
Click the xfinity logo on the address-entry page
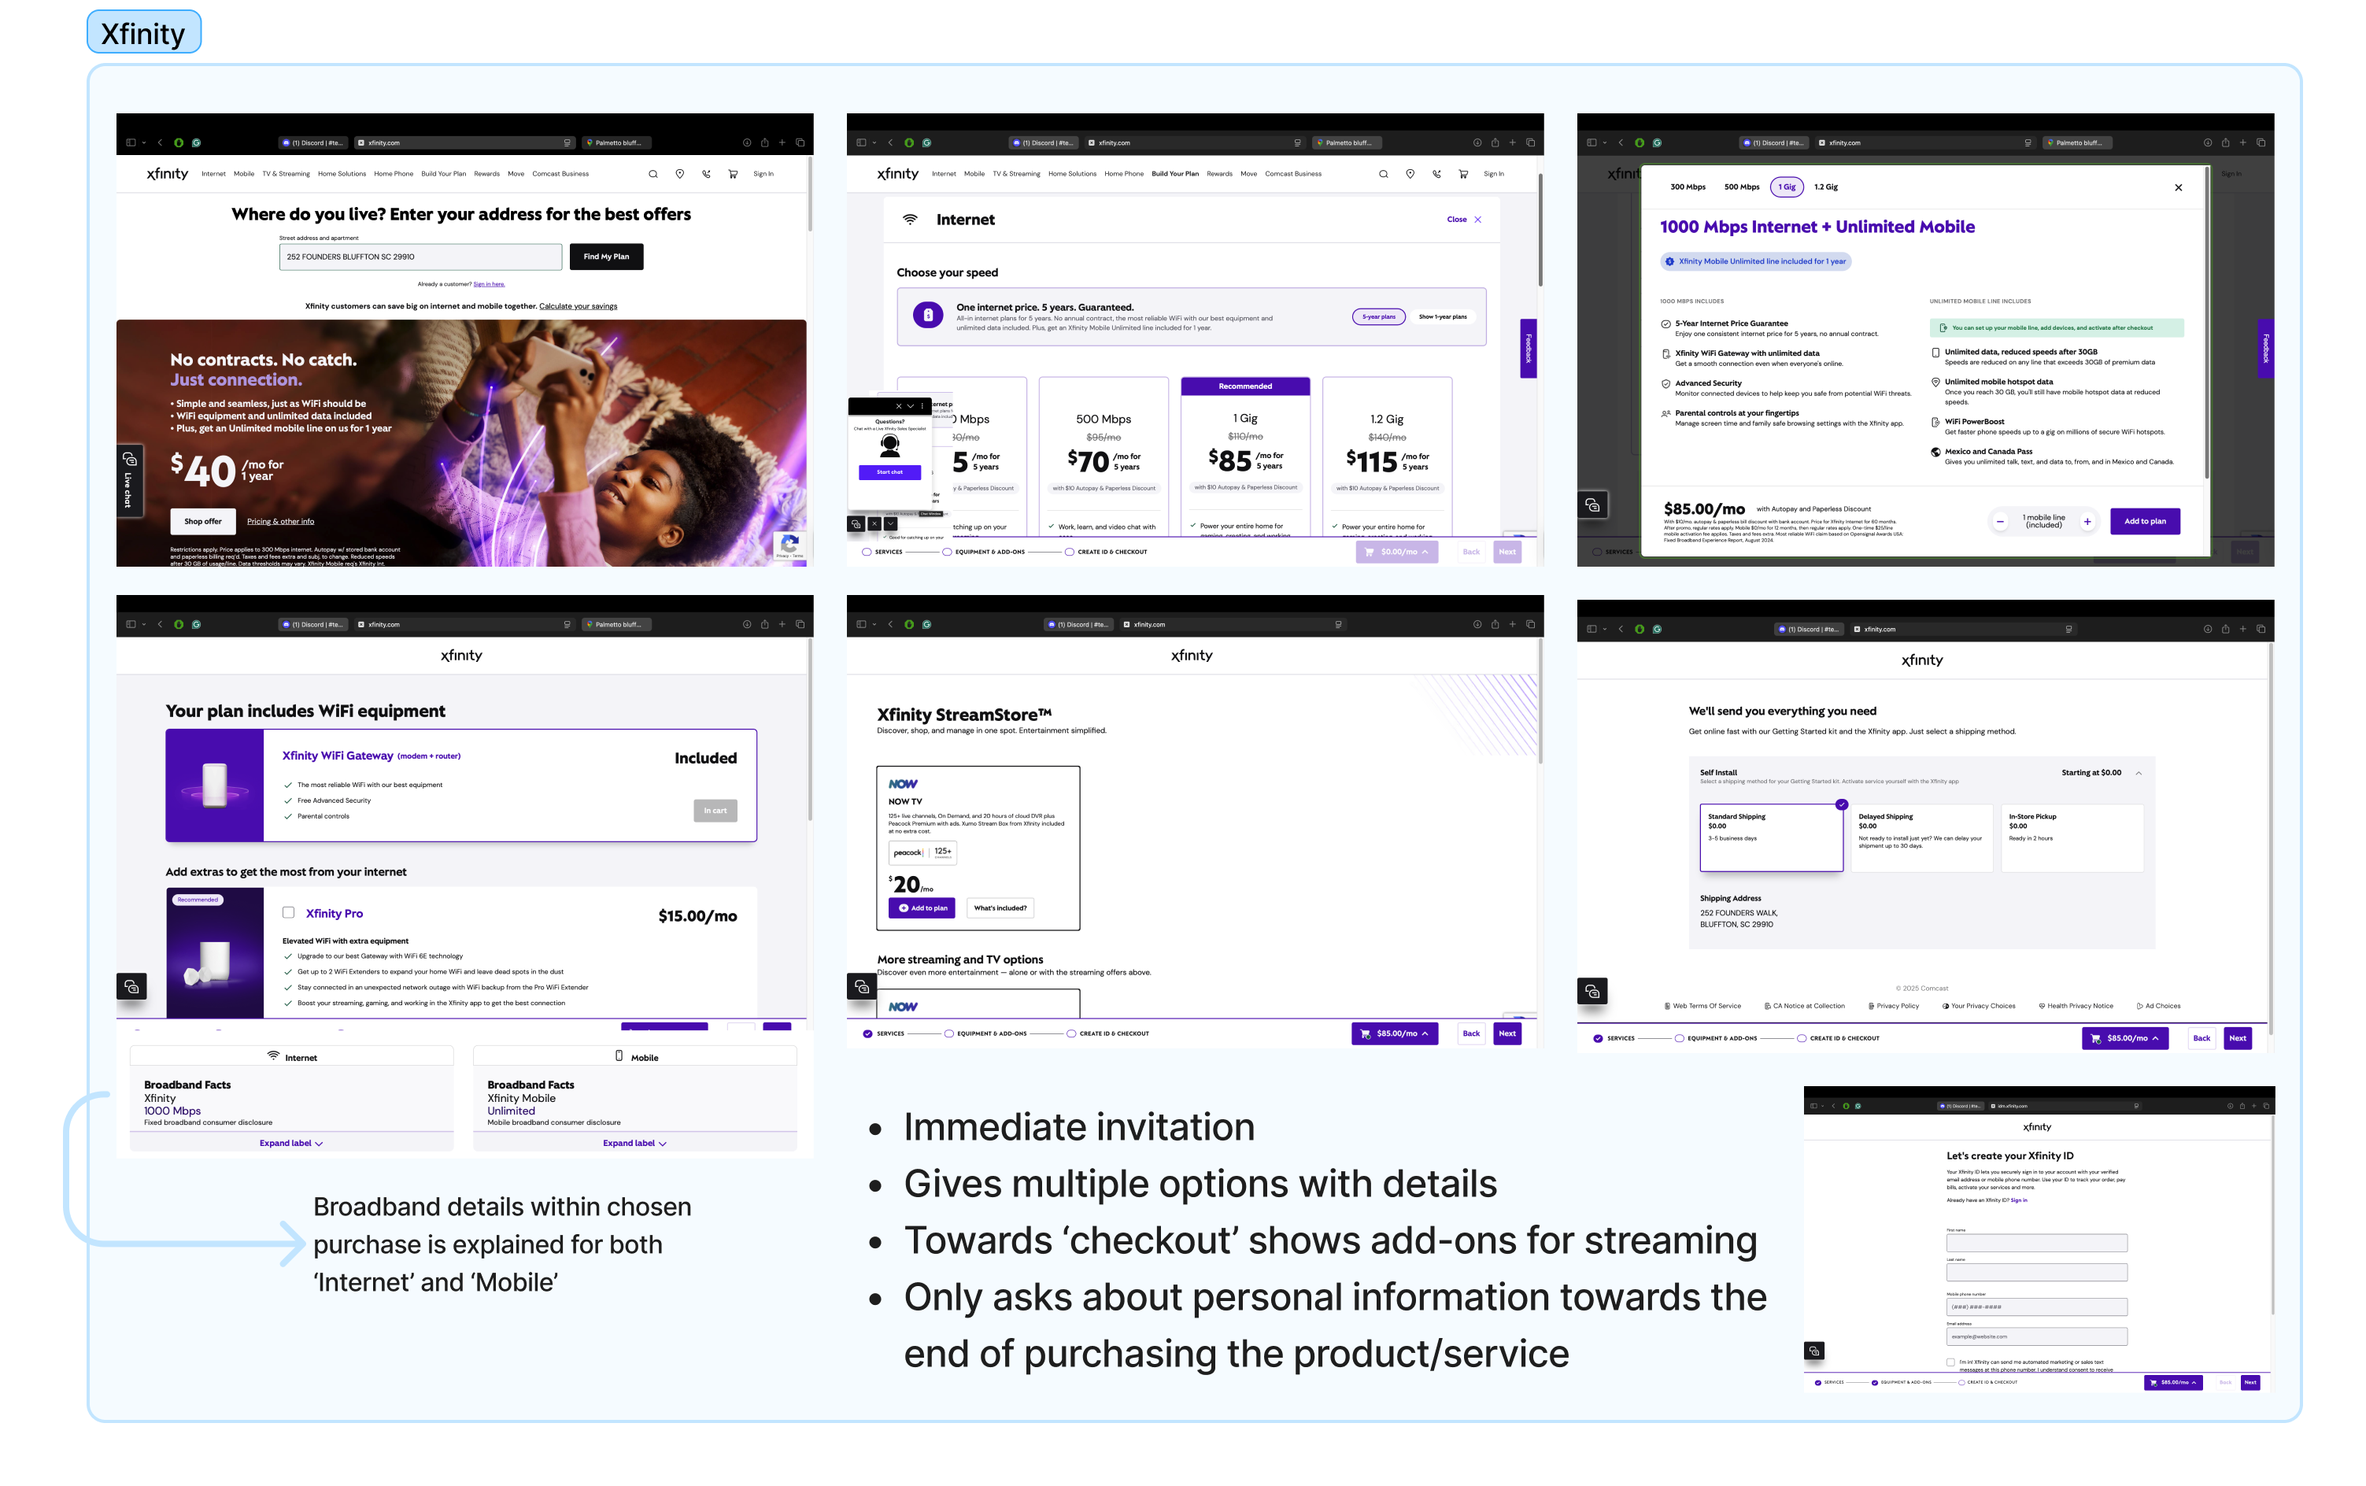[x=167, y=174]
